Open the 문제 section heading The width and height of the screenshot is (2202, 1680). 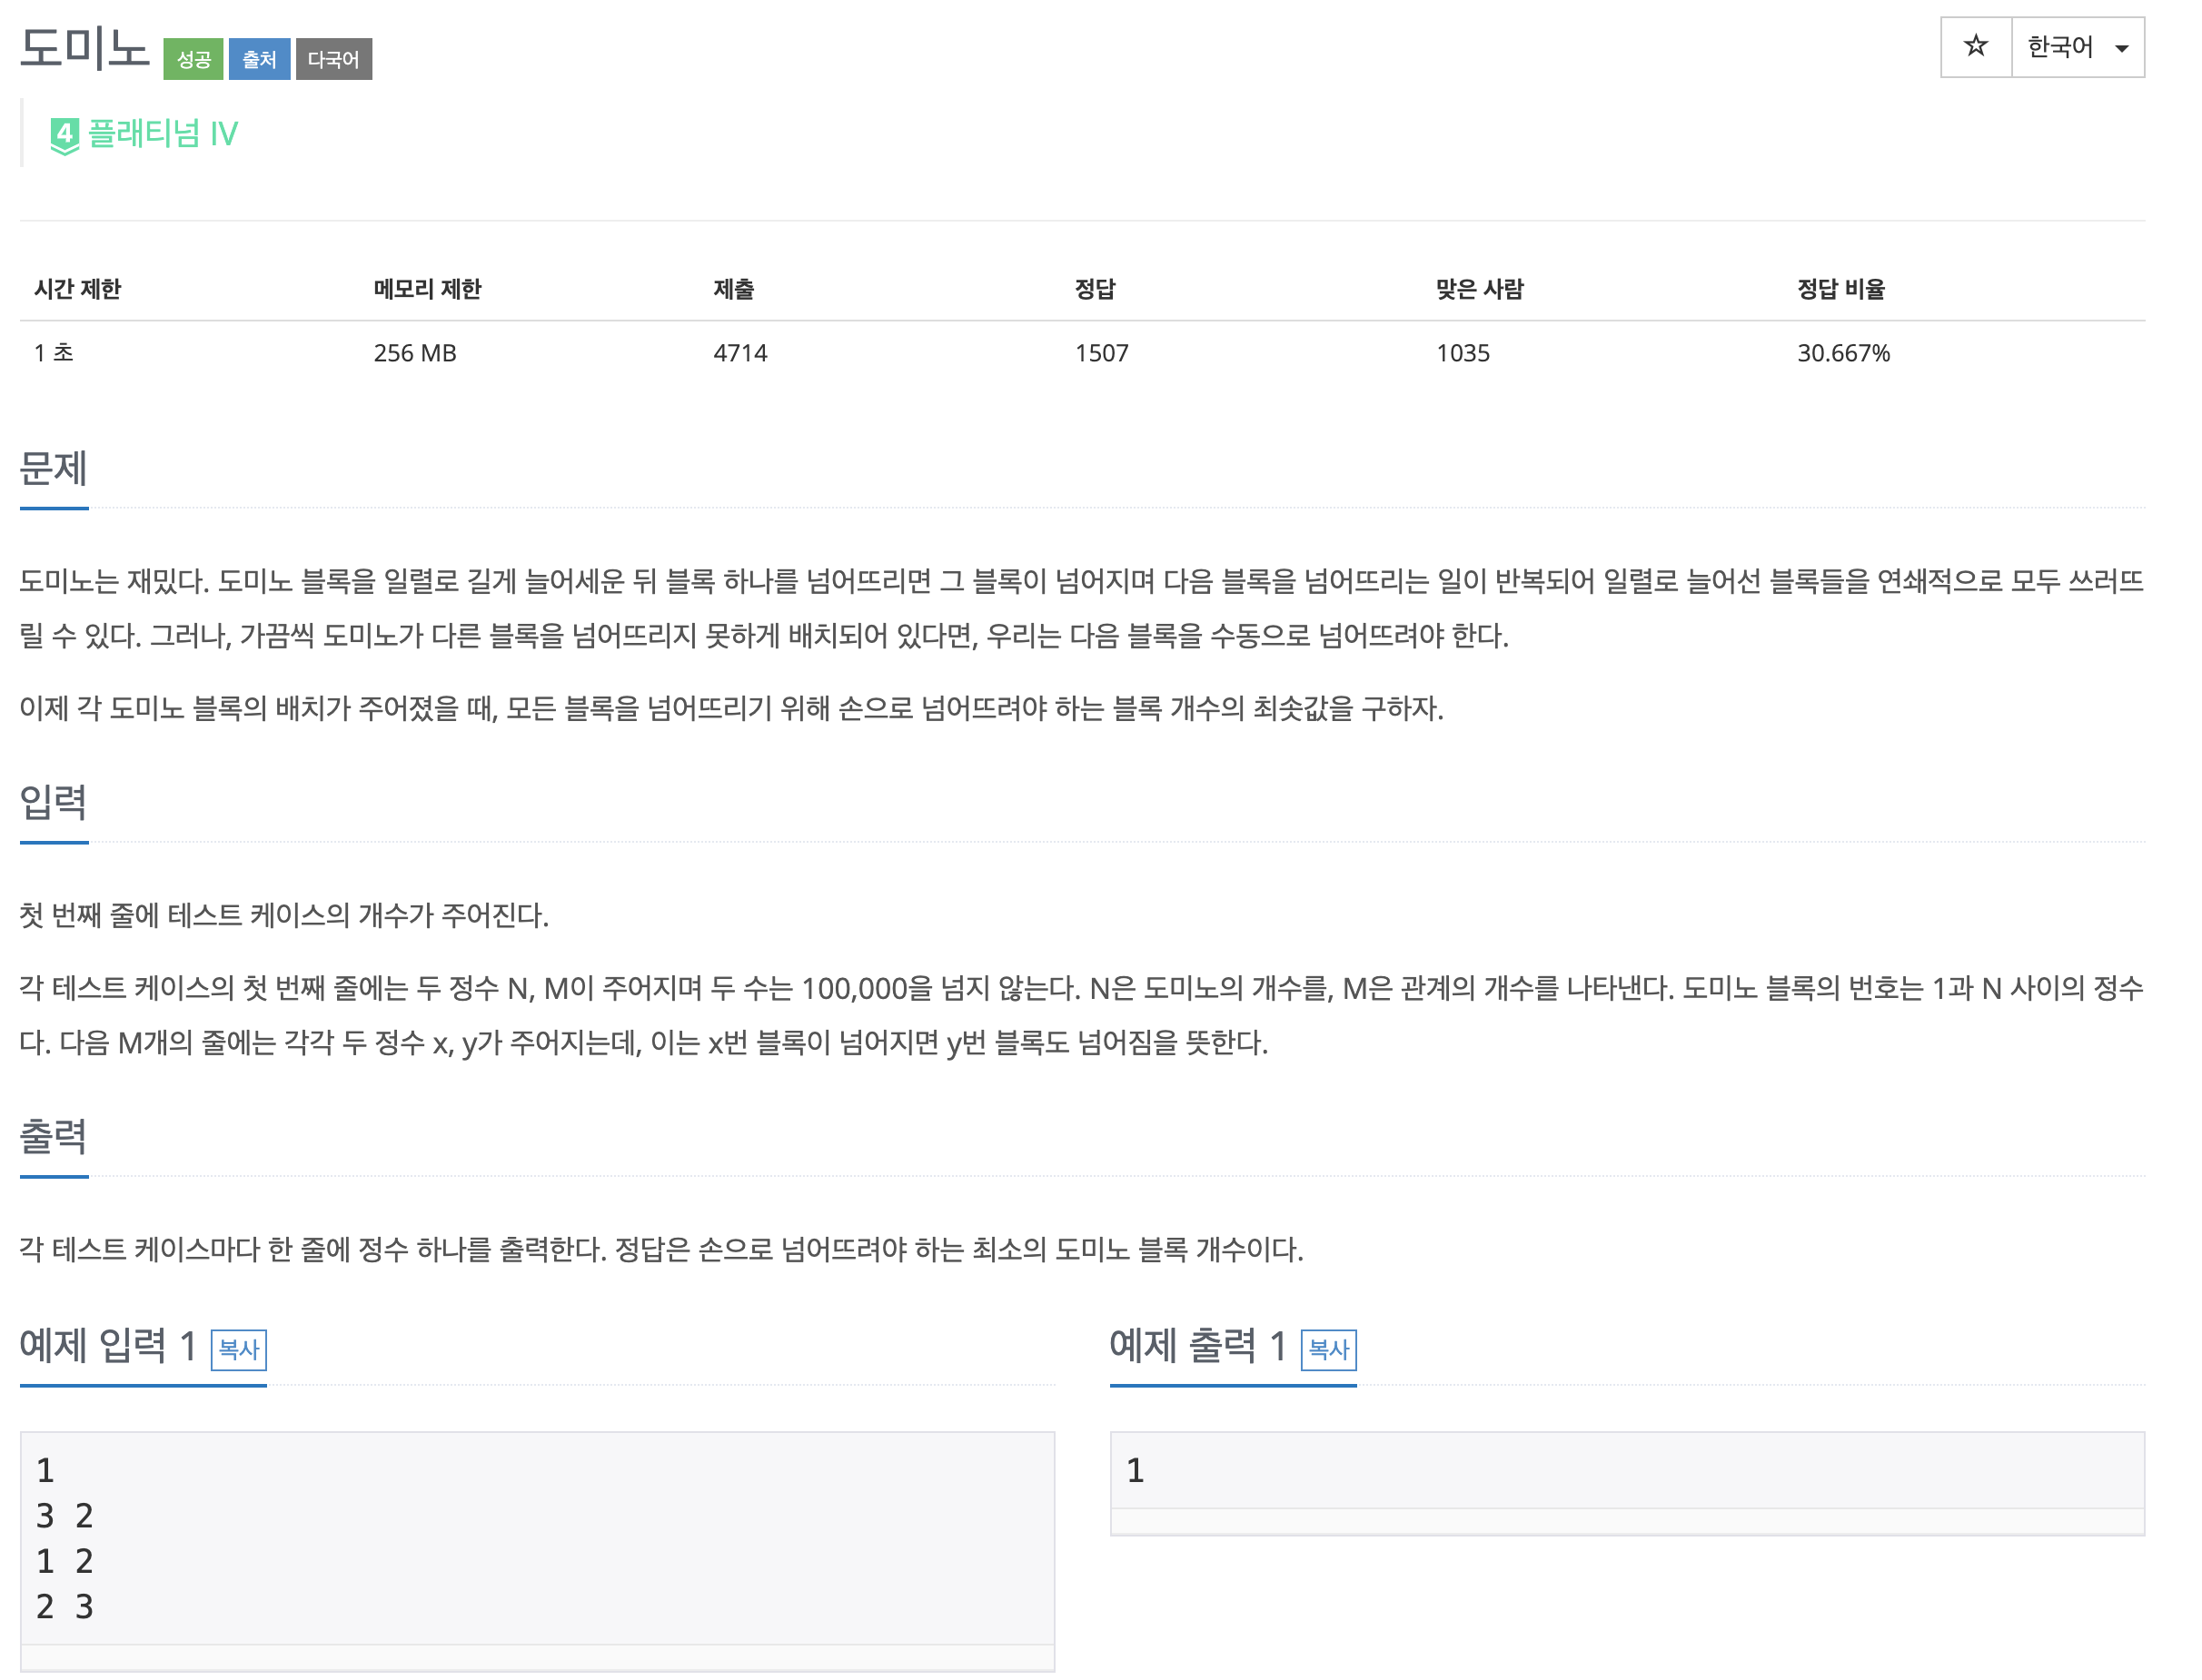[x=54, y=470]
